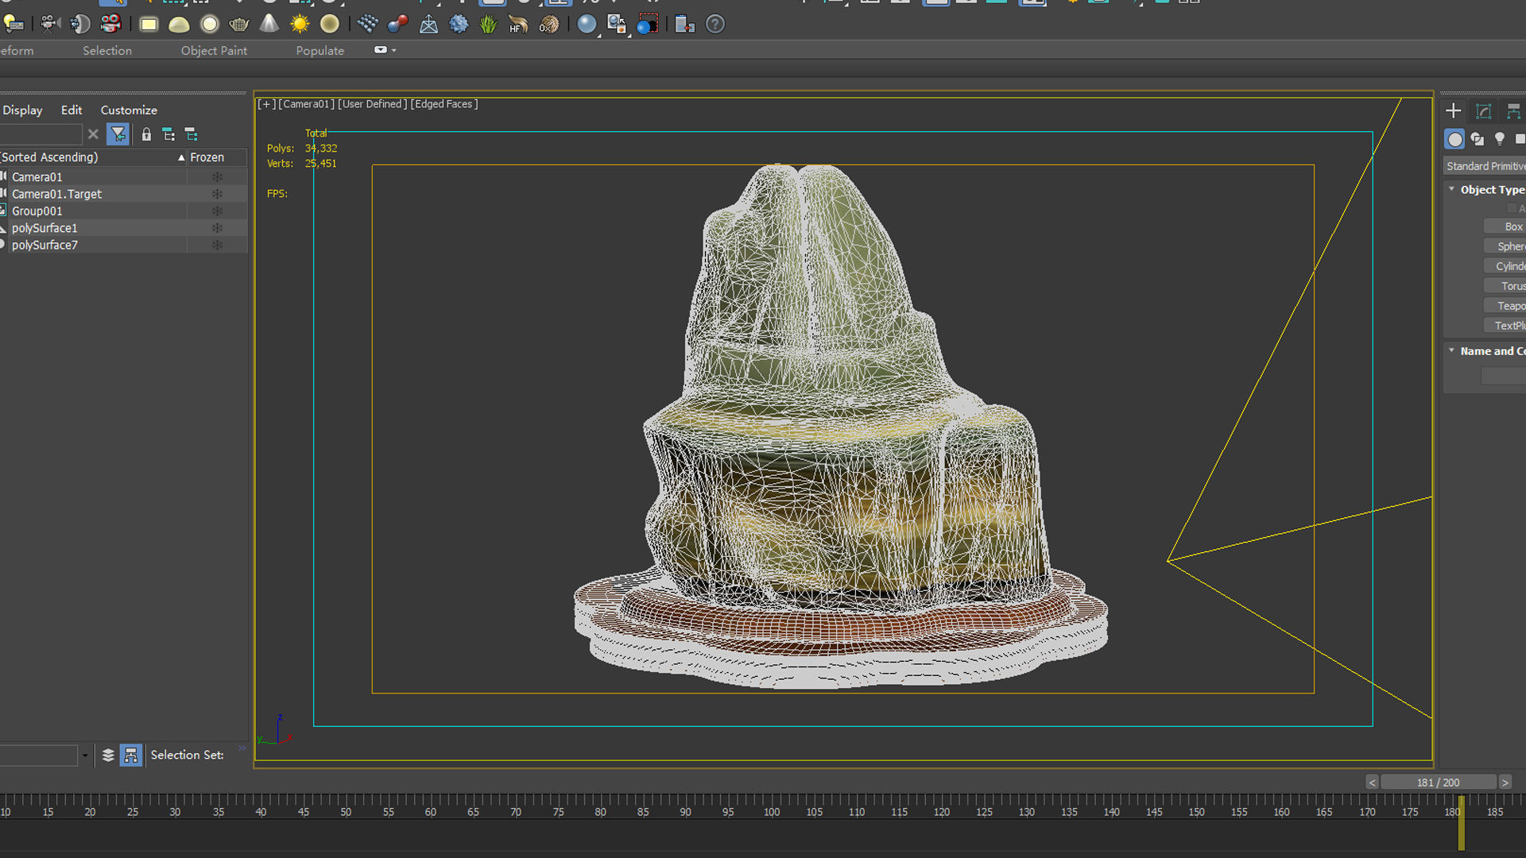
Task: Select the Geometry category circle button
Action: [x=1454, y=139]
